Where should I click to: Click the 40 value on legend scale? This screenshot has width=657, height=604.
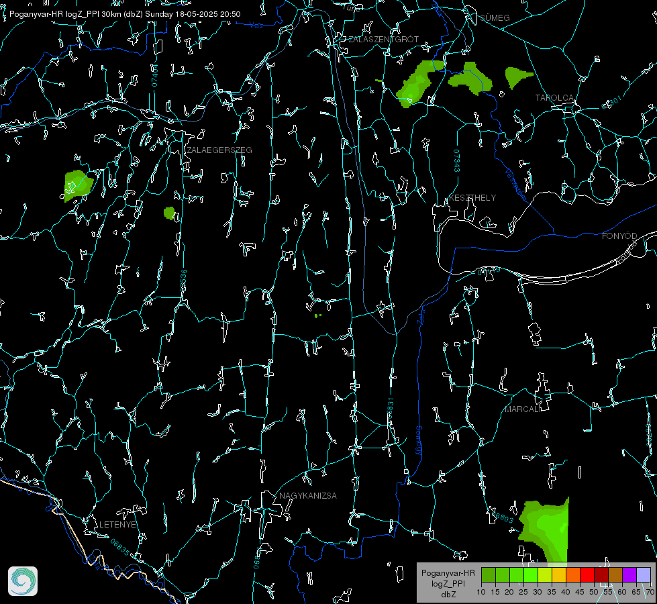pos(566,593)
